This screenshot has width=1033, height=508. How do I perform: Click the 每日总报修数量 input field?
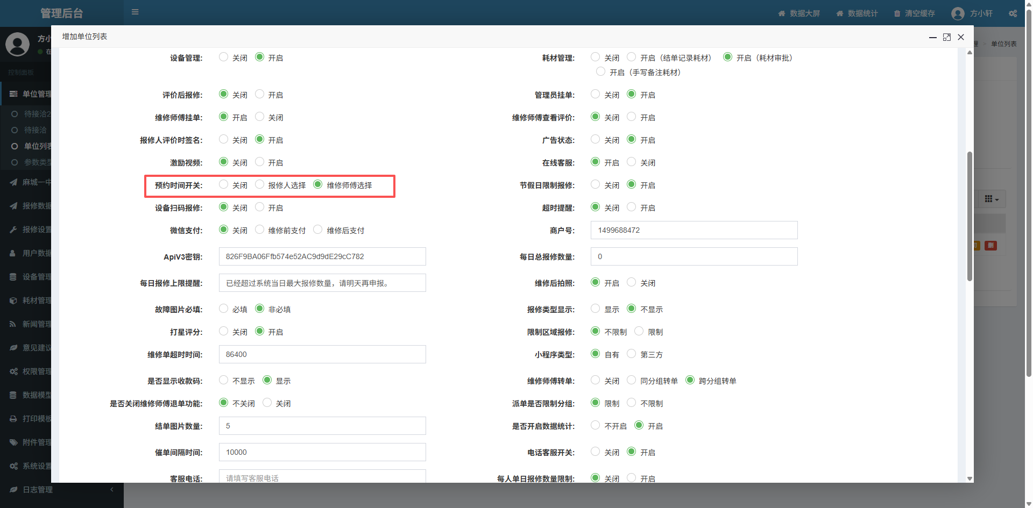tap(694, 256)
